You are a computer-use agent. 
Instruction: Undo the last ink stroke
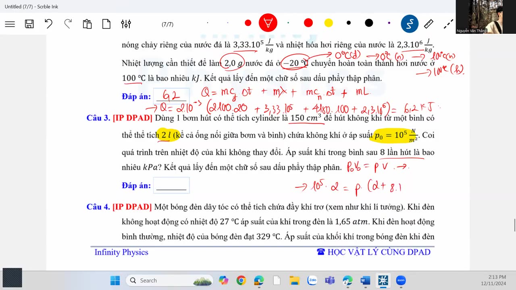point(48,24)
